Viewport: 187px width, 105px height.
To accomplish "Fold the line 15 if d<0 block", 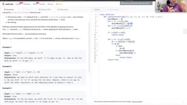I will (97, 46).
